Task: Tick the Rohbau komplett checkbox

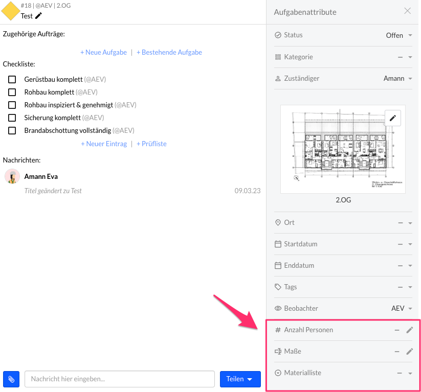Action: [x=12, y=93]
